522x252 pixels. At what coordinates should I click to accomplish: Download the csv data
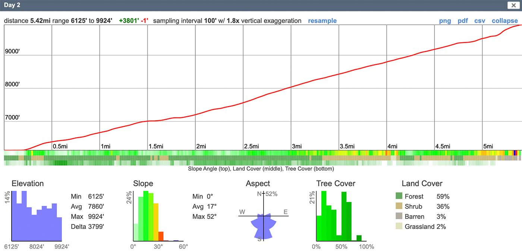[479, 21]
